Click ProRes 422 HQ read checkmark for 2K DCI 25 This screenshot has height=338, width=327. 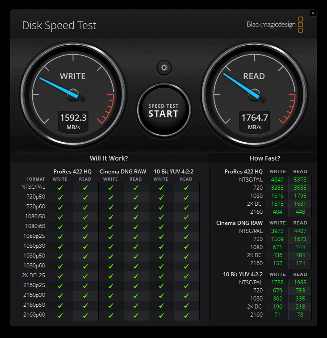pos(85,276)
